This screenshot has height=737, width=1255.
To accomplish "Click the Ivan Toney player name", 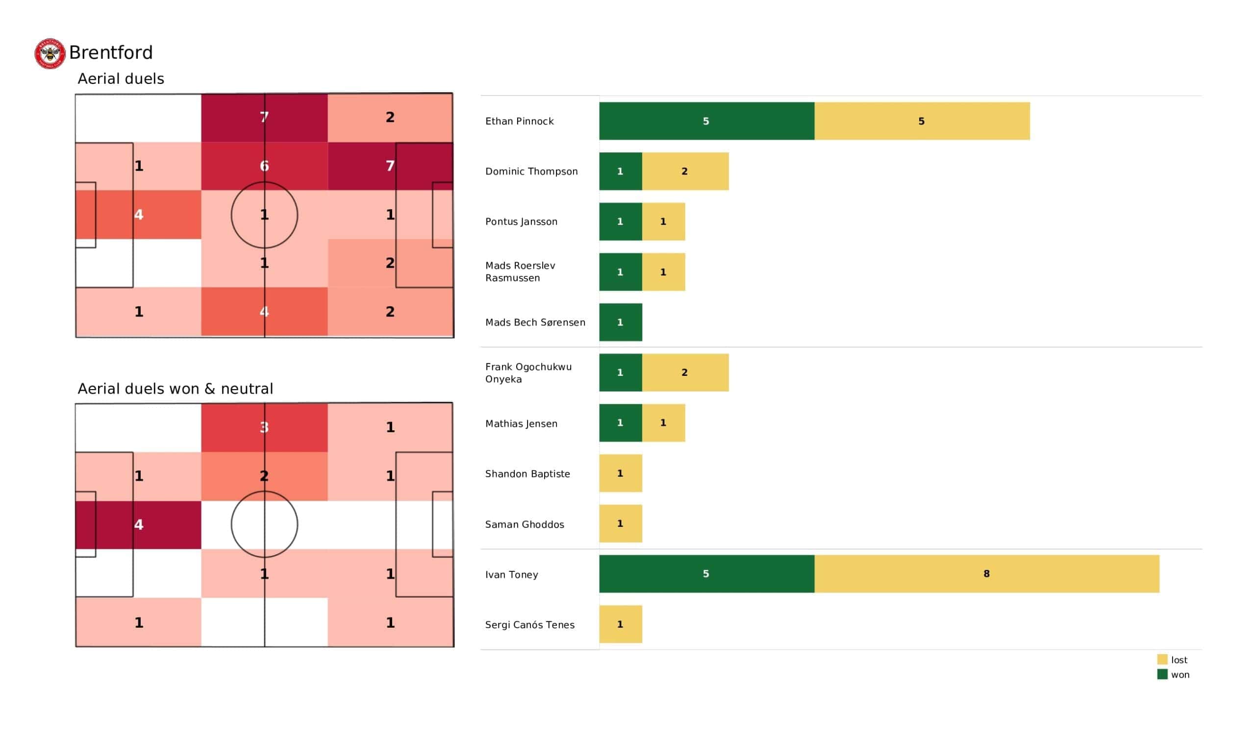I will tap(511, 575).
